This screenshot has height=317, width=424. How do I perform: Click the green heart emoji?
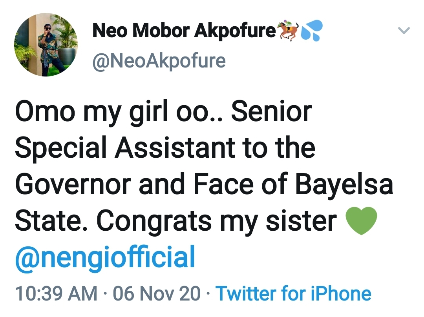point(361,221)
